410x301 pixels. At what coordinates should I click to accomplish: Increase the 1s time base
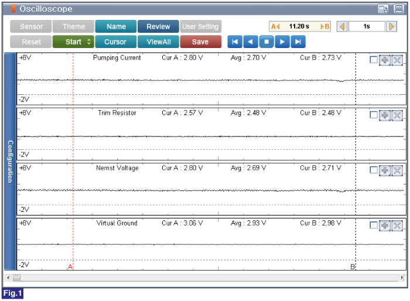tap(391, 26)
